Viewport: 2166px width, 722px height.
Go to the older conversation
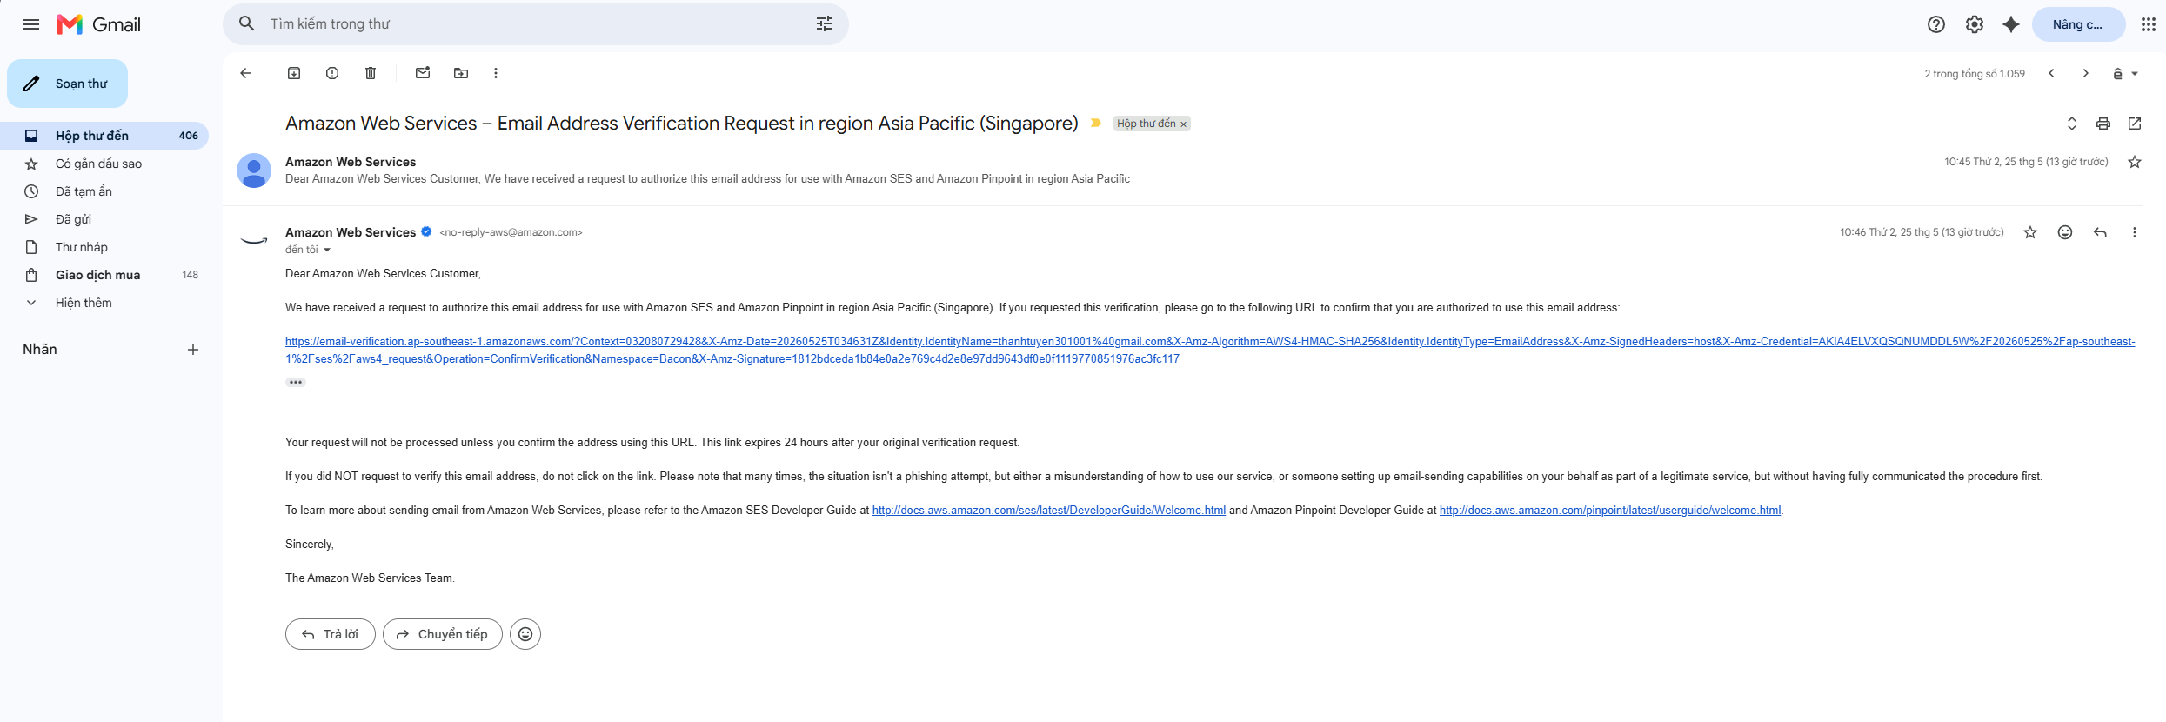(x=2085, y=73)
